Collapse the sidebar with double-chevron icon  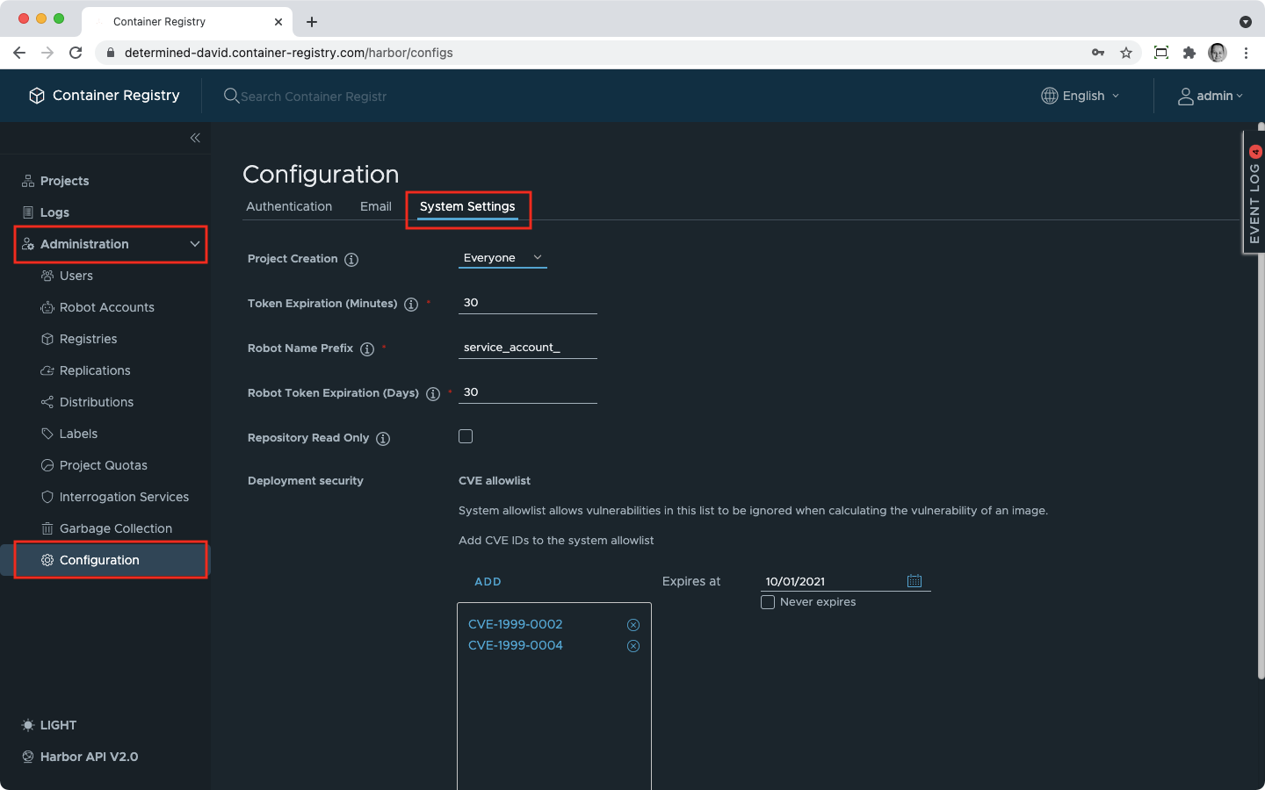point(195,138)
